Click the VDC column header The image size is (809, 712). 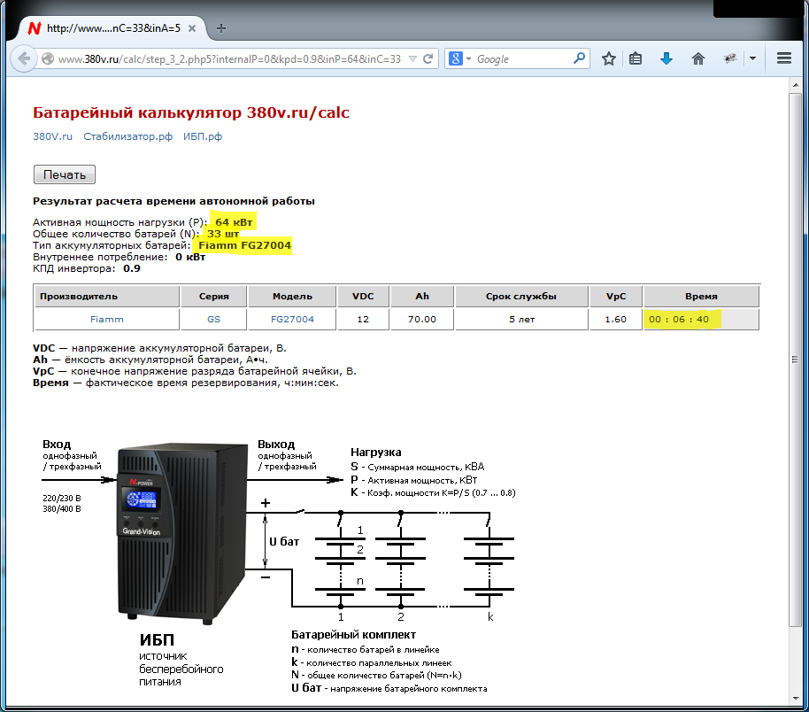pos(363,297)
